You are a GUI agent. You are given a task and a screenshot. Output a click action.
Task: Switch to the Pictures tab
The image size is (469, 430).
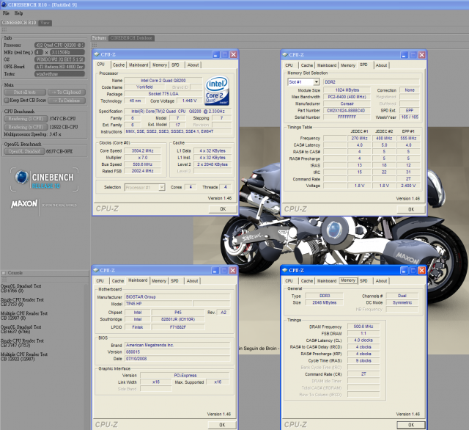[x=99, y=38]
